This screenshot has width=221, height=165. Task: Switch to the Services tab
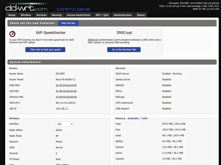41,15
